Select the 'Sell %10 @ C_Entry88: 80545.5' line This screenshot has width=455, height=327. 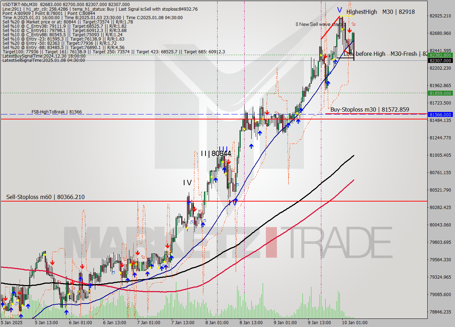pyautogui.click(x=62, y=35)
